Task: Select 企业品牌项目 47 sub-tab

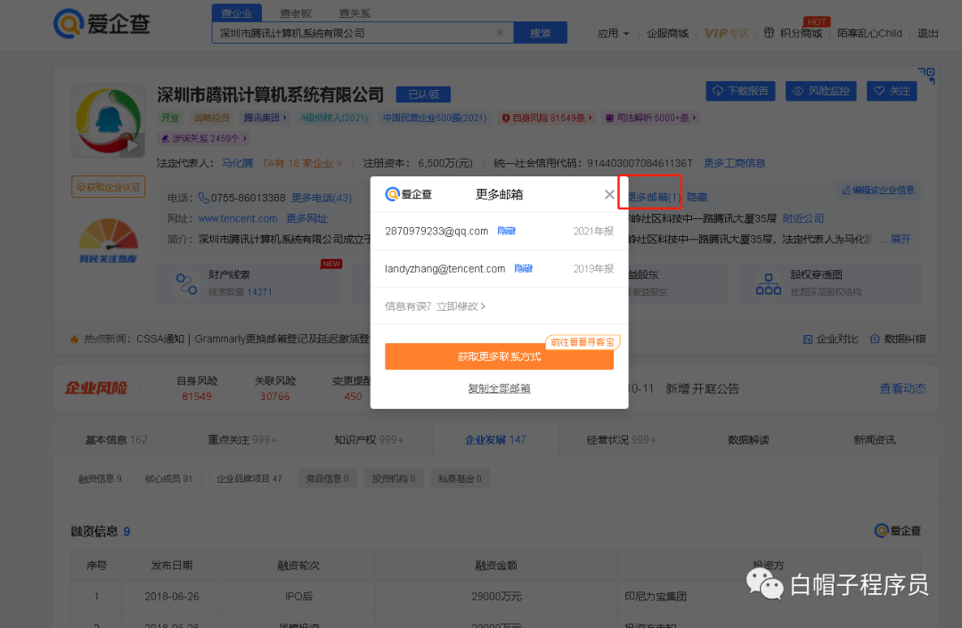Action: coord(249,478)
